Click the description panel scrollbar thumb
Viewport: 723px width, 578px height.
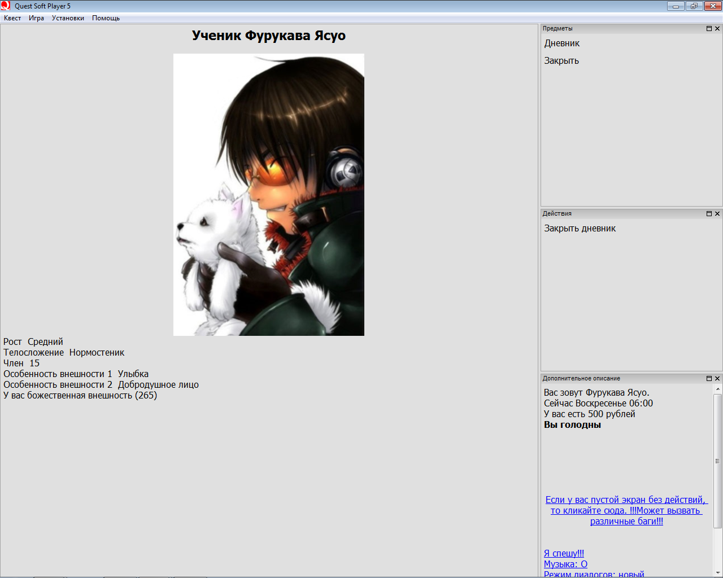[x=718, y=461]
